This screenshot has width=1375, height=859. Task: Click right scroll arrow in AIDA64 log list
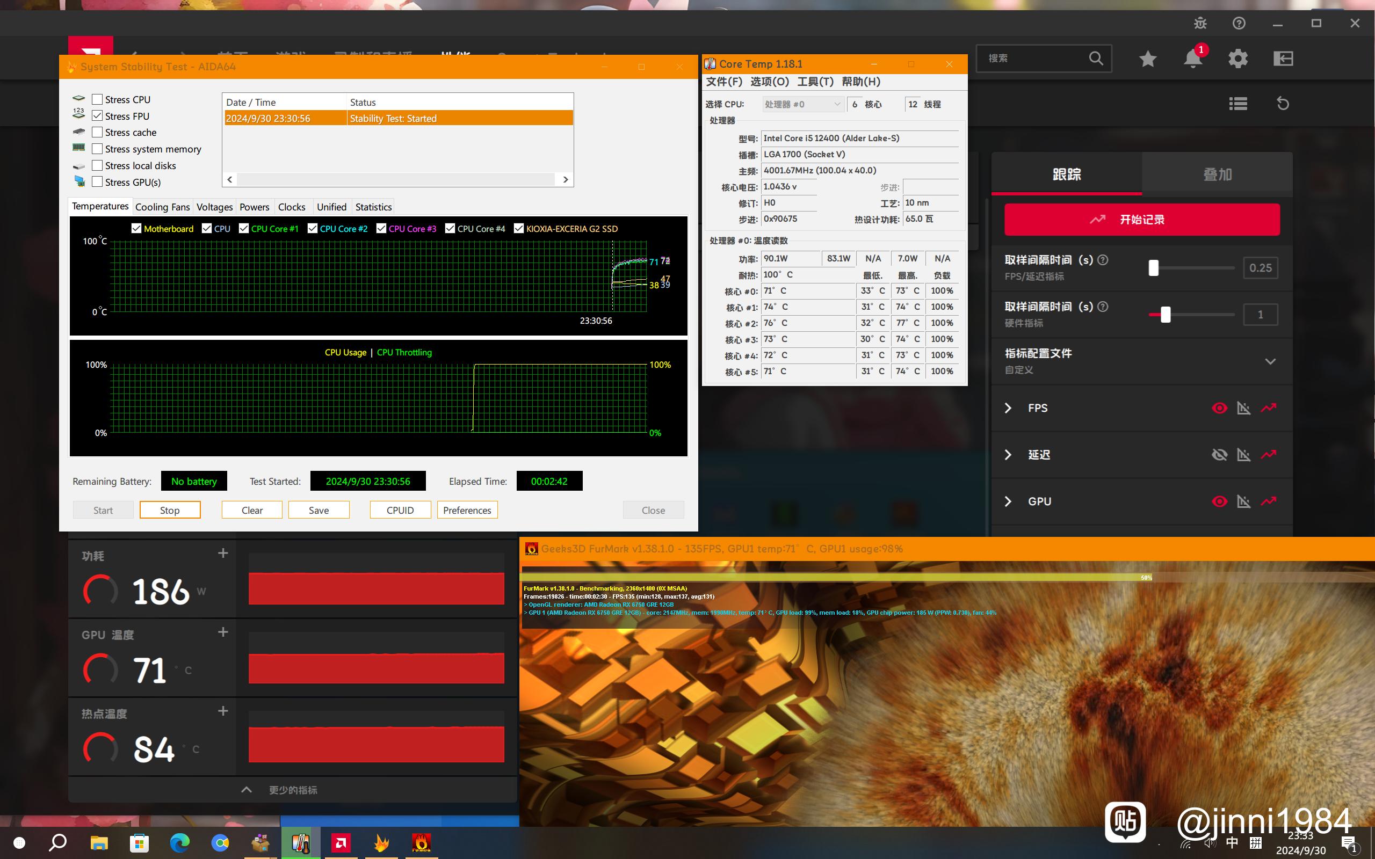(x=566, y=179)
